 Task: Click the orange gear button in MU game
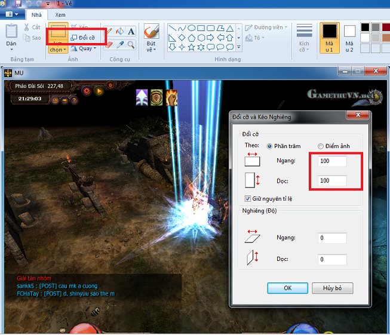coord(87,91)
